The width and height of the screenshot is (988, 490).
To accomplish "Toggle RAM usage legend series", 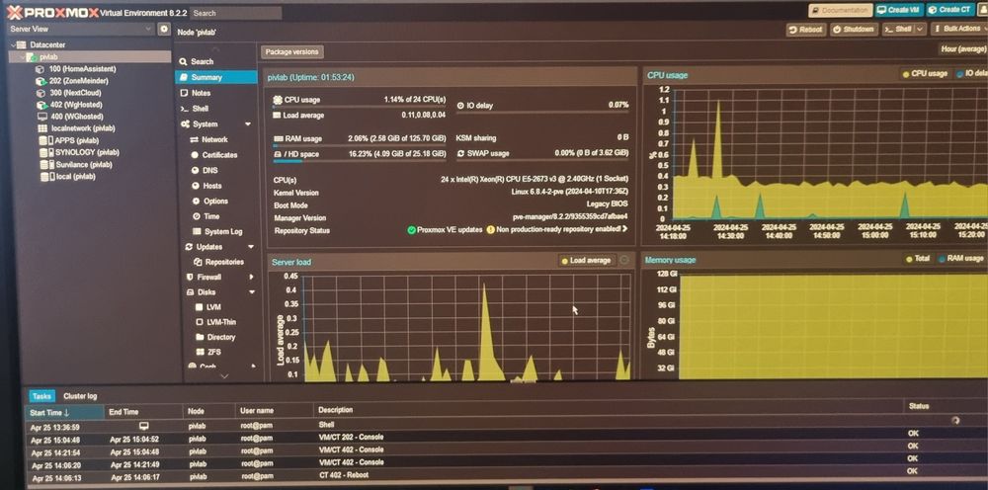I will point(960,258).
